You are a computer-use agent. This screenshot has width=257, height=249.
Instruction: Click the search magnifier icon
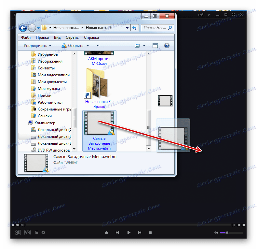(170, 28)
